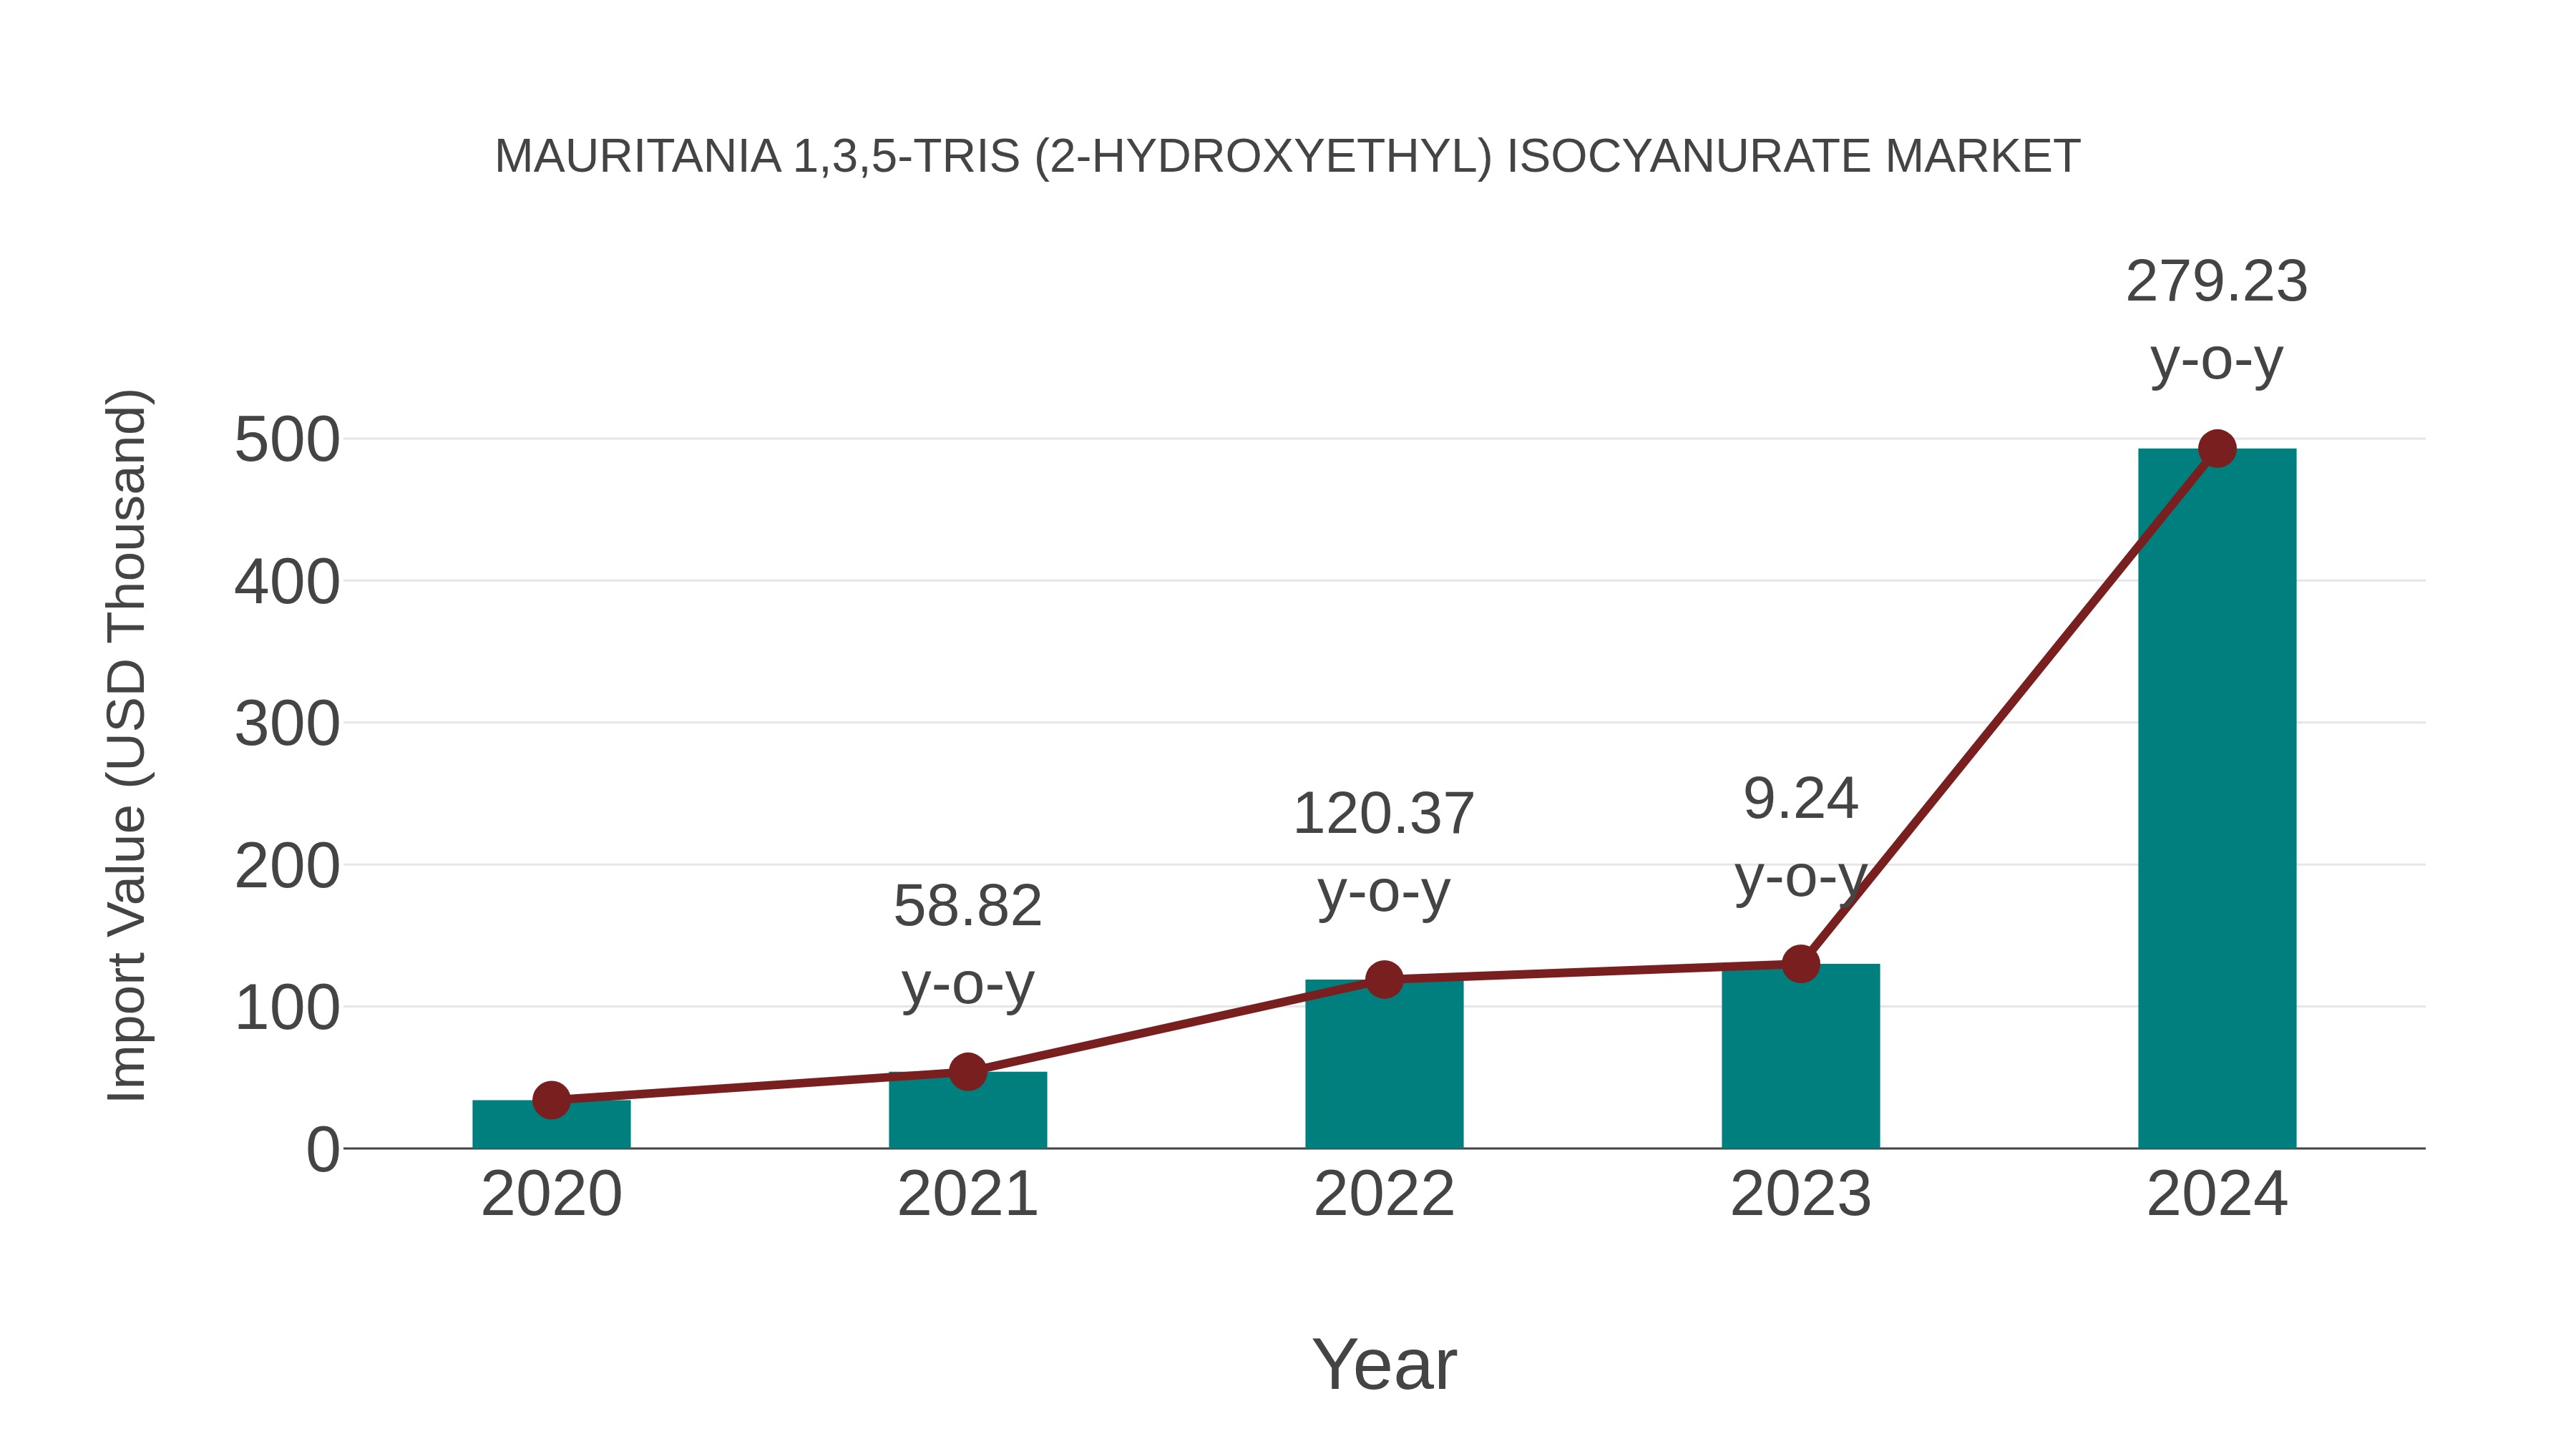The image size is (2576, 1449).
Task: Click the x-axis label 2024
Action: coord(2217,1194)
